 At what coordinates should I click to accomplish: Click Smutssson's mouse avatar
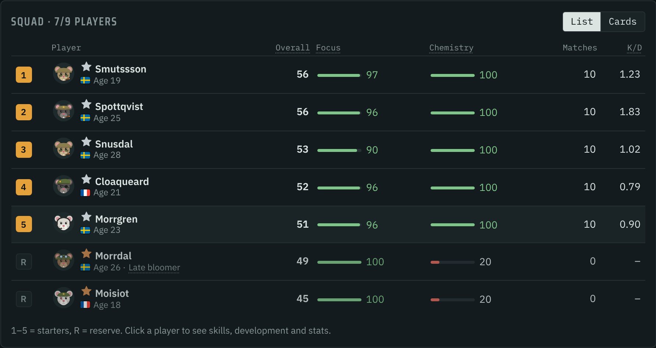pos(64,74)
